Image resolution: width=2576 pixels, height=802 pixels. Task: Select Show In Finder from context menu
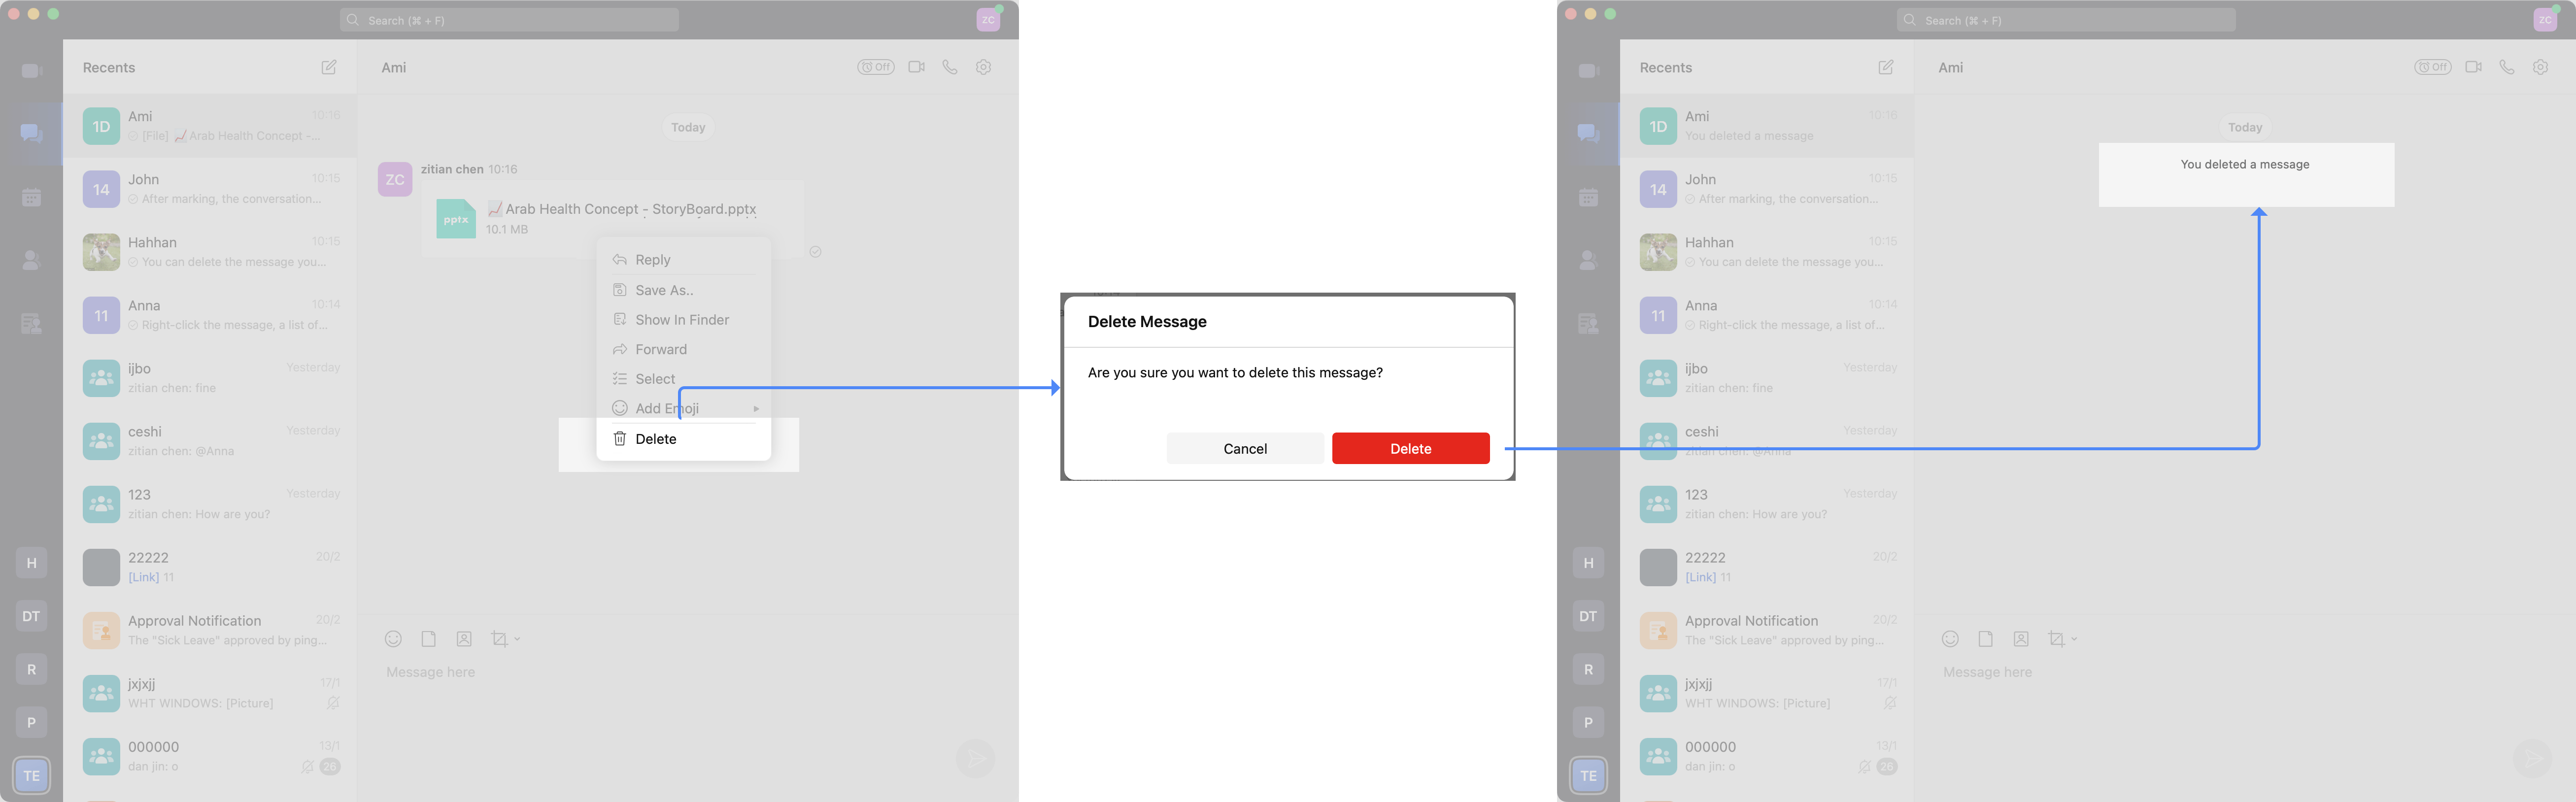(681, 320)
